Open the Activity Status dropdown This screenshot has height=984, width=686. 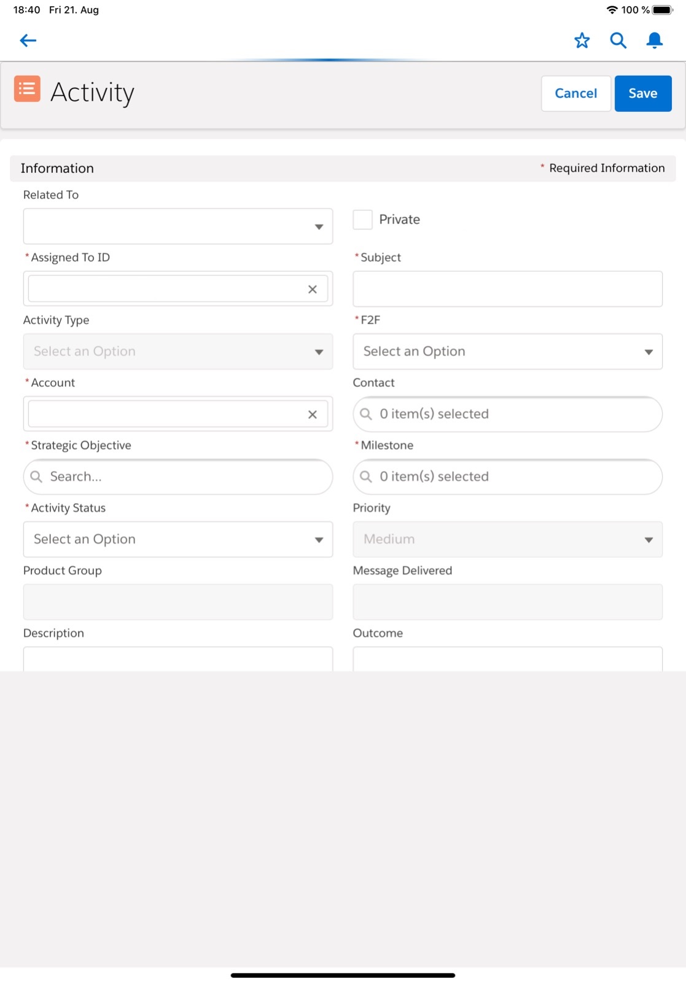[178, 539]
